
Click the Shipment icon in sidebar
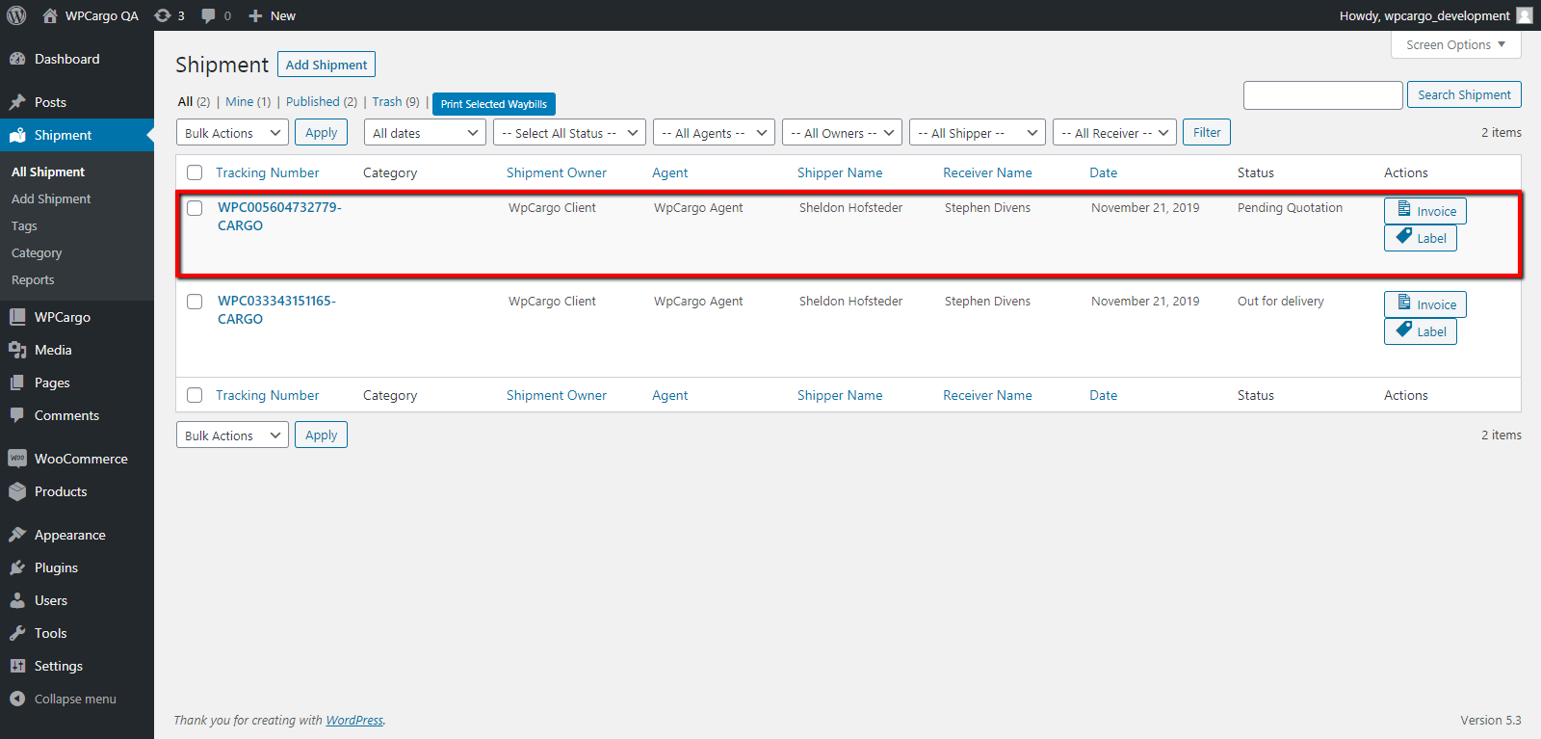point(17,135)
